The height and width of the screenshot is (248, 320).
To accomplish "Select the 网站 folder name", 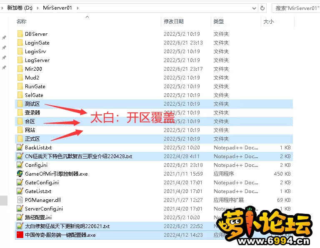I will click(30, 130).
